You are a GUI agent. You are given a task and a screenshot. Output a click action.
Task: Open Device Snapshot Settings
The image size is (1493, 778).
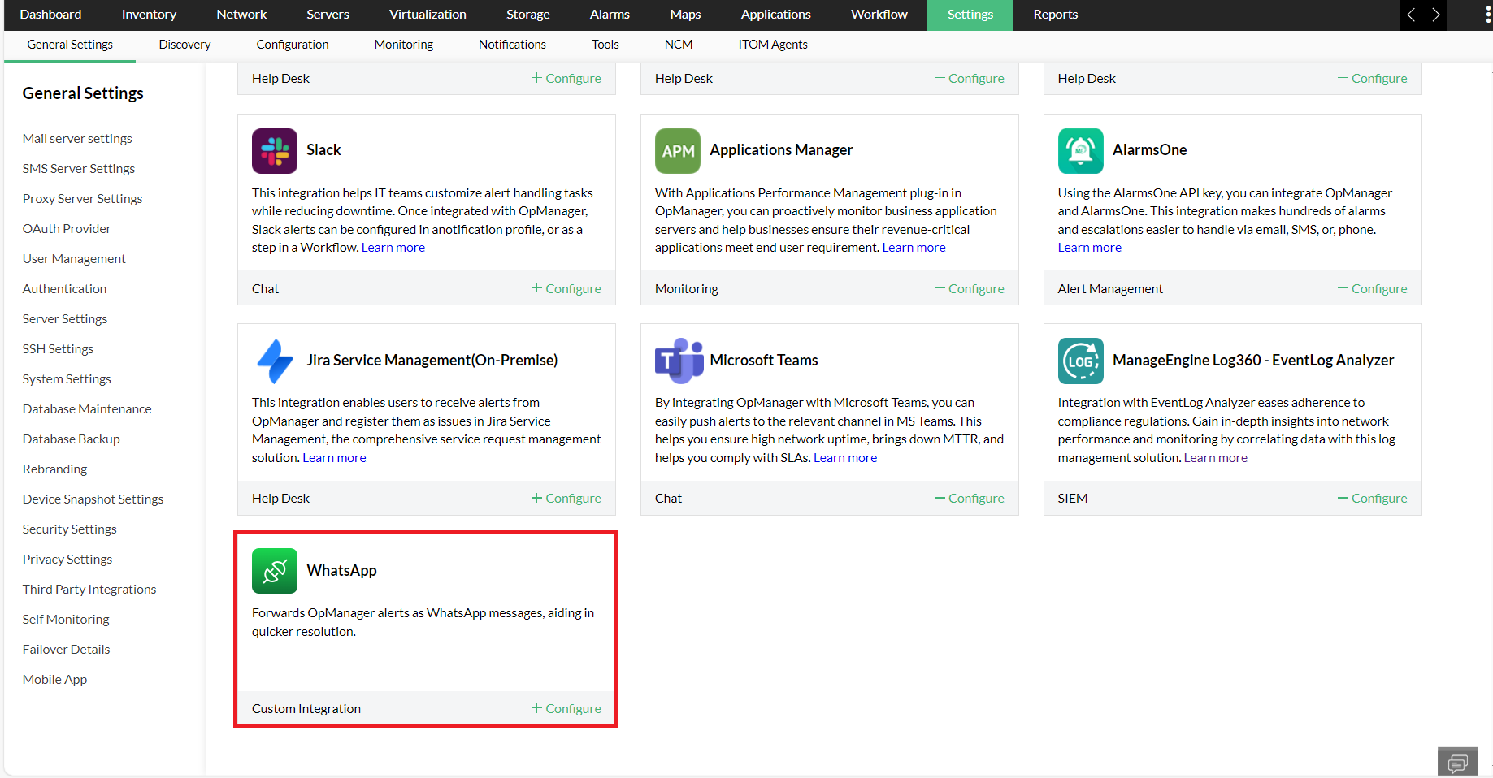point(93,499)
